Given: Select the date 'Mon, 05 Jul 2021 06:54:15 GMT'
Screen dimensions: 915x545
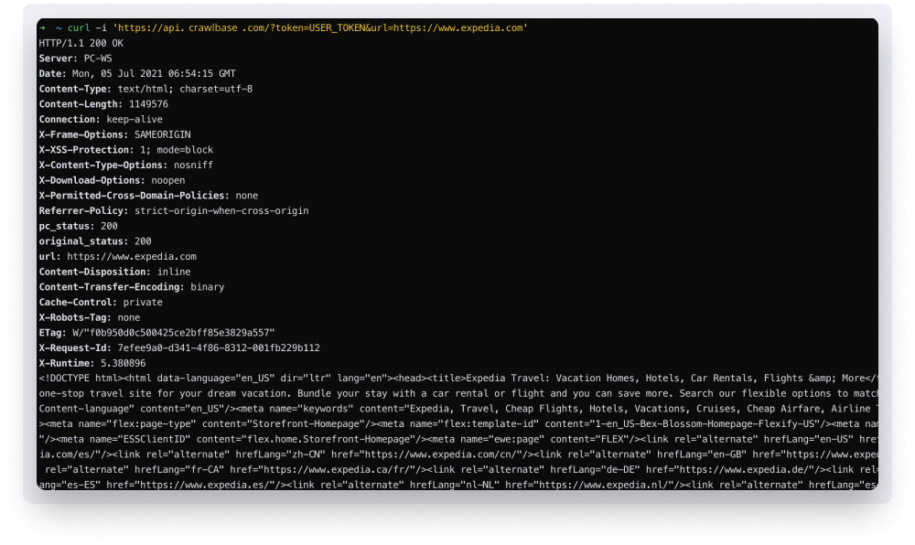Looking at the screenshot, I should pos(154,73).
